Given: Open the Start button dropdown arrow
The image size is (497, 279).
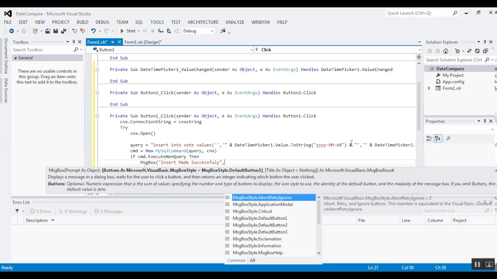Looking at the screenshot, I should pos(139,31).
